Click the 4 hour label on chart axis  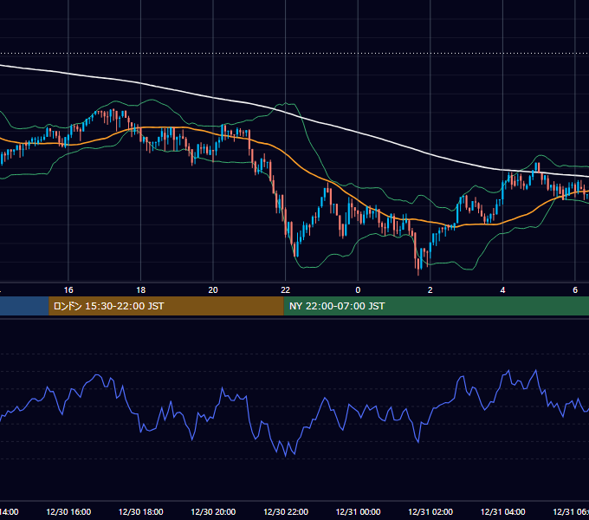tap(502, 290)
